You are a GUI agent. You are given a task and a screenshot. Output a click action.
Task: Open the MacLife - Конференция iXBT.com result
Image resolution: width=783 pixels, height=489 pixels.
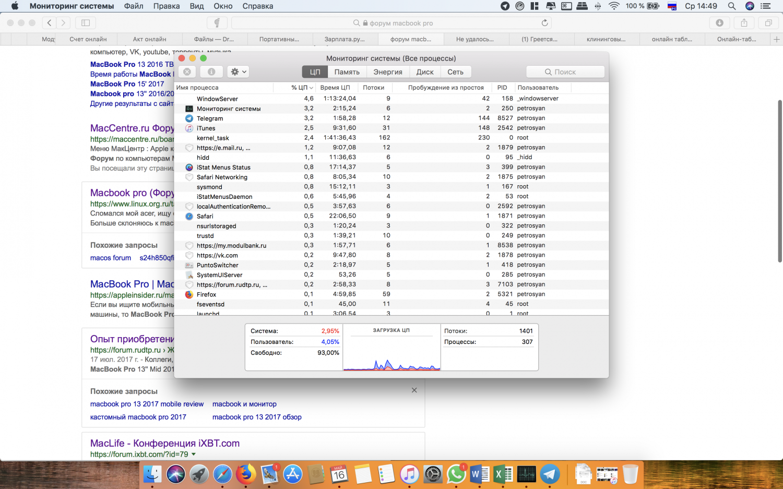[165, 443]
